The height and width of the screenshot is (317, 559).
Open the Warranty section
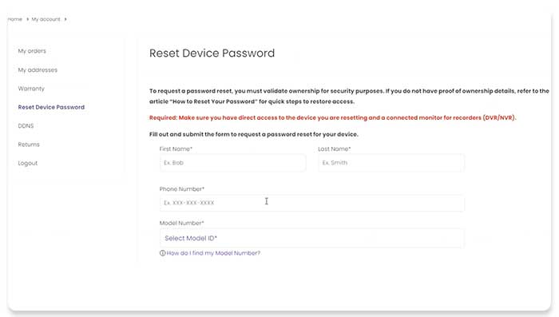coord(31,89)
